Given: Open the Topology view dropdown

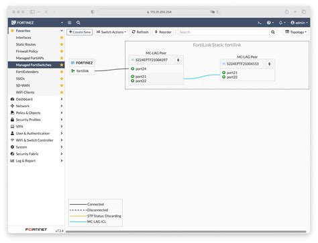Looking at the screenshot, I should [x=296, y=32].
